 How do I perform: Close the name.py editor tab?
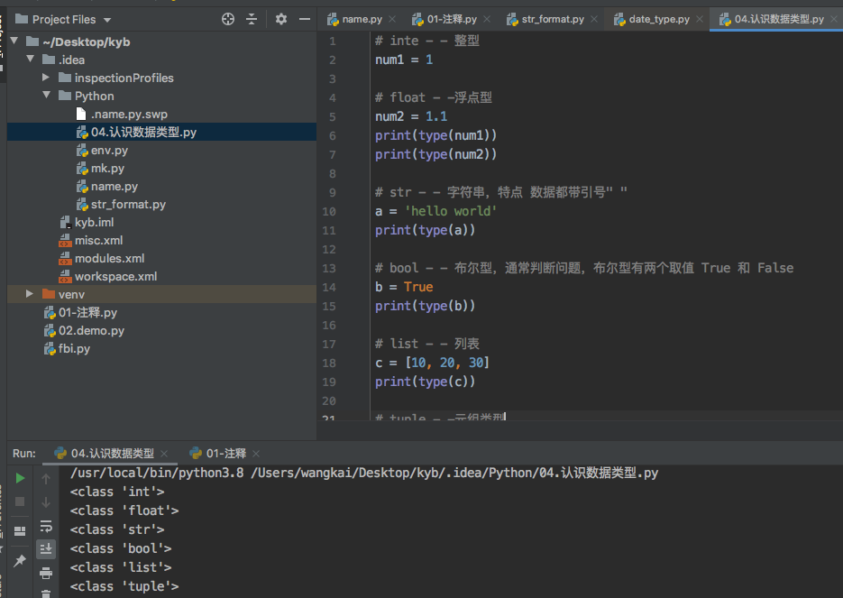[x=392, y=19]
